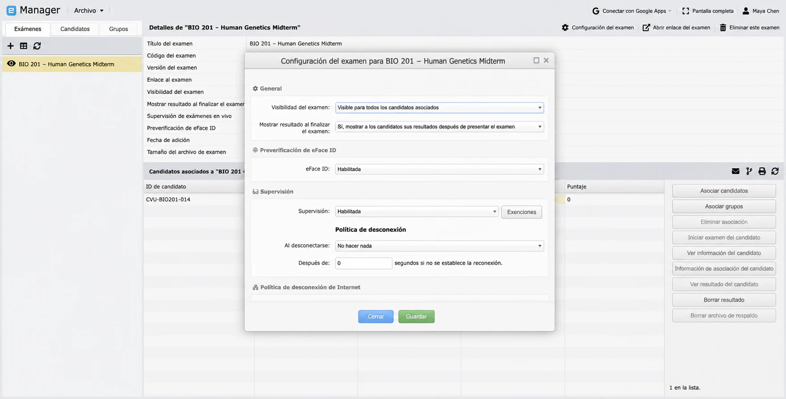Switch to the Candidatos tab
This screenshot has width=786, height=399.
tap(75, 29)
